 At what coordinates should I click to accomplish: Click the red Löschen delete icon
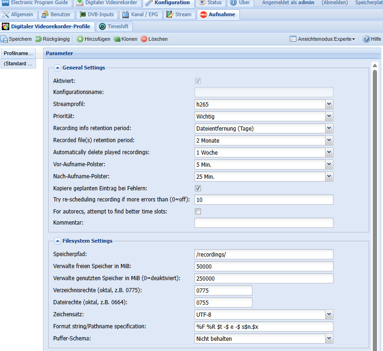point(144,39)
